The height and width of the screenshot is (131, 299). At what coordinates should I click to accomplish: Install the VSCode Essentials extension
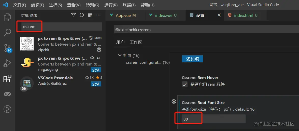(96, 84)
